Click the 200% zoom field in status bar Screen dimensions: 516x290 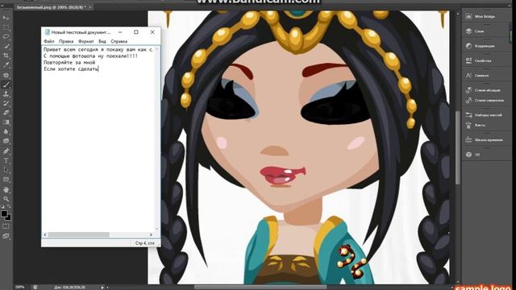[19, 287]
